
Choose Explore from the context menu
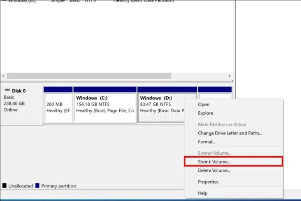point(206,113)
